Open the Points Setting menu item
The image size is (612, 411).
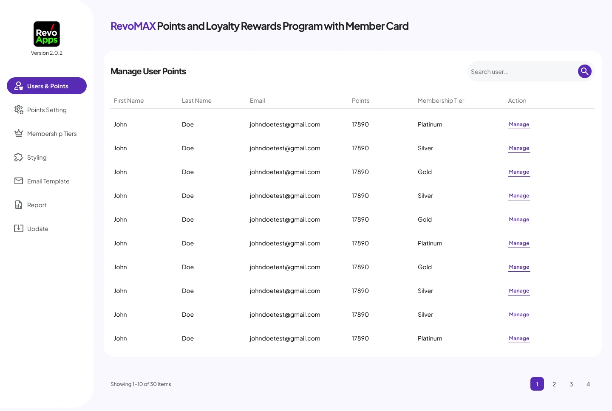point(47,110)
